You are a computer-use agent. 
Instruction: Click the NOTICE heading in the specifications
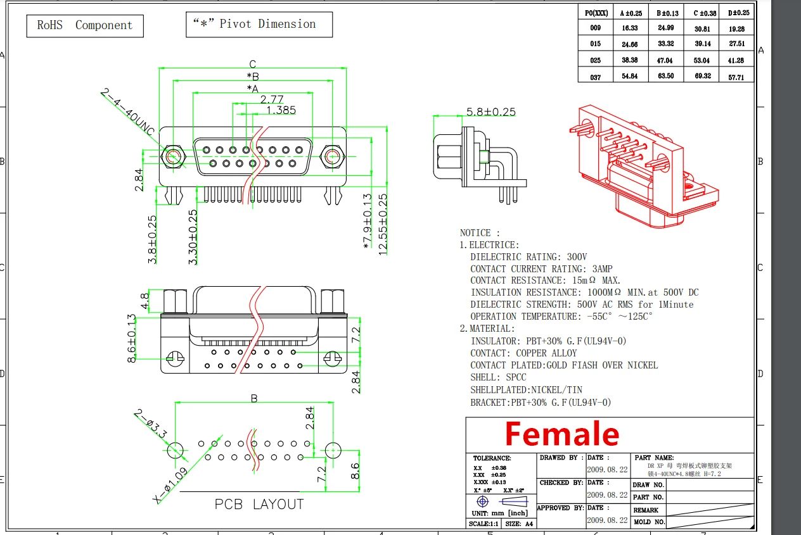pyautogui.click(x=480, y=233)
